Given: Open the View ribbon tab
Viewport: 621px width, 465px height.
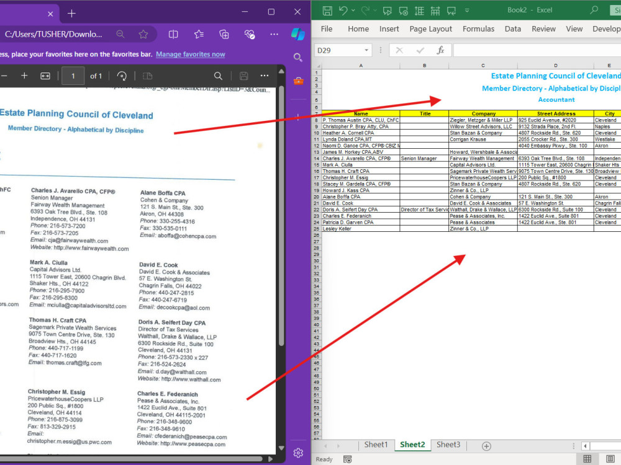Looking at the screenshot, I should point(574,29).
